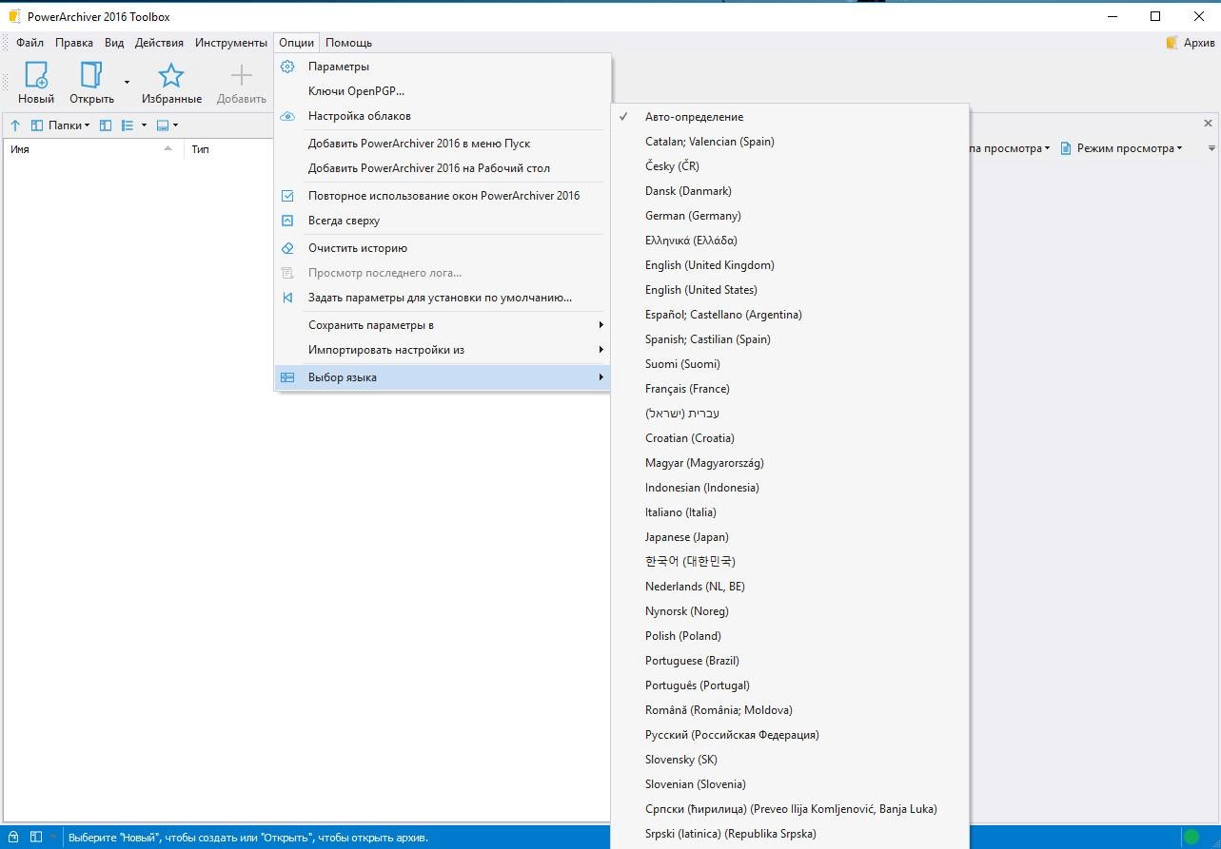1221x849 pixels.
Task: Click the Новый archive toolbar button
Action: 36,84
